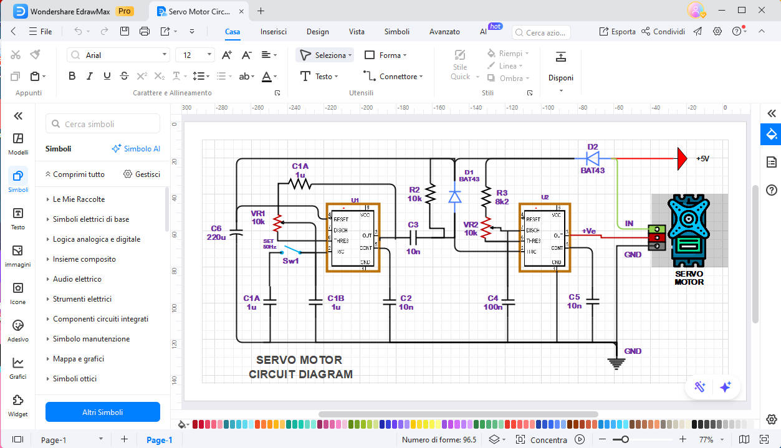781x448 pixels.
Task: Click the subscript icon
Action: tap(160, 76)
